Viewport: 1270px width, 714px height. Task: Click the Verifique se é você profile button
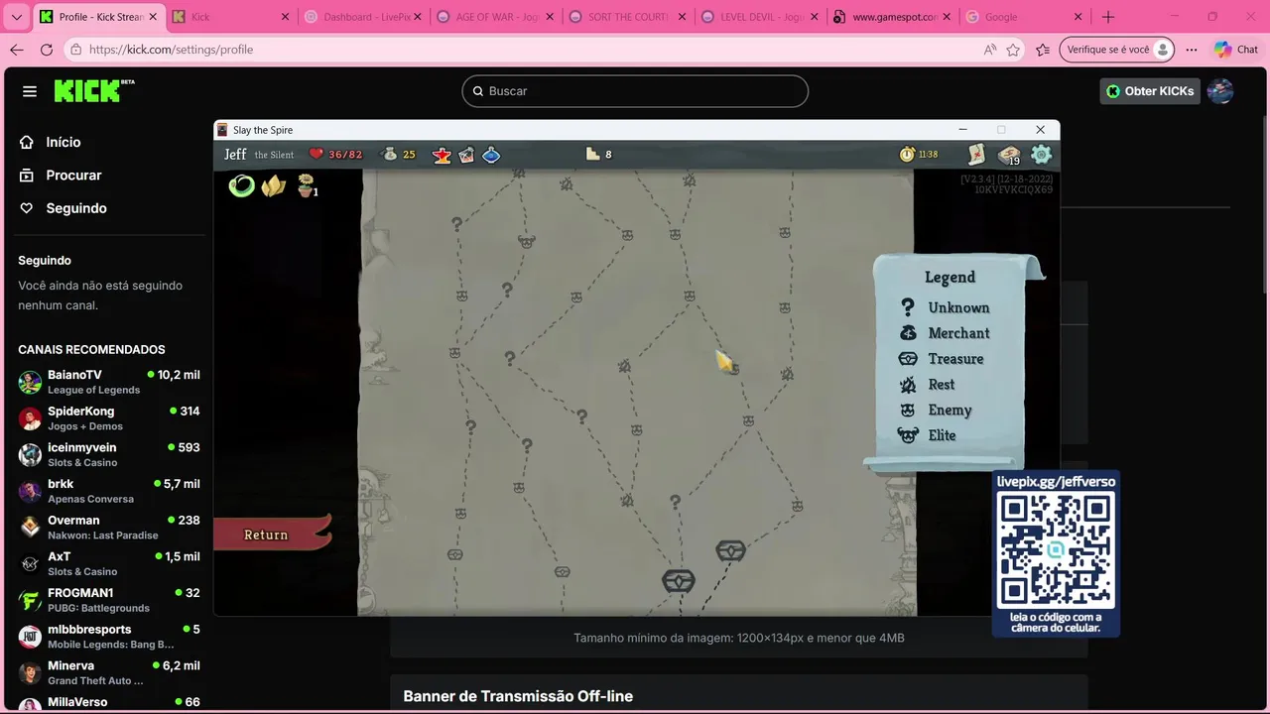[x=1117, y=50]
